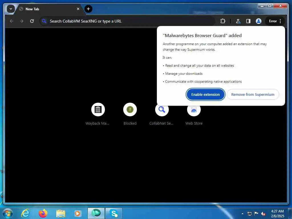This screenshot has width=292, height=219.
Task: Launch Internet Explorer from taskbar
Action: click(x=25, y=213)
